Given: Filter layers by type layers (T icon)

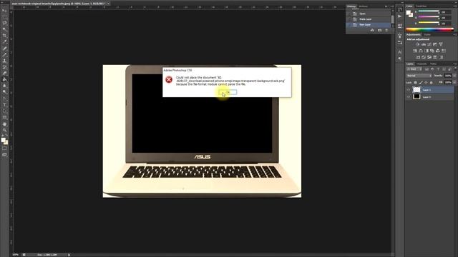Looking at the screenshot, I should coord(438,69).
